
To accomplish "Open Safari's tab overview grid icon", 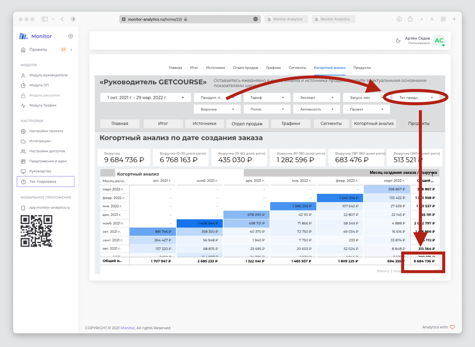I will [x=443, y=19].
